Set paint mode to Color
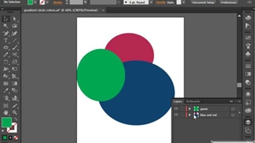Viewport: 255px width, 143px height. (4, 138)
